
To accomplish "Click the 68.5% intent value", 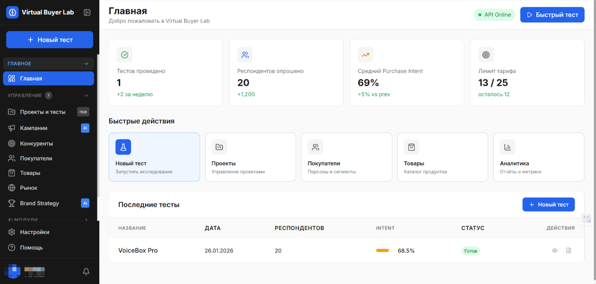I will click(x=406, y=251).
